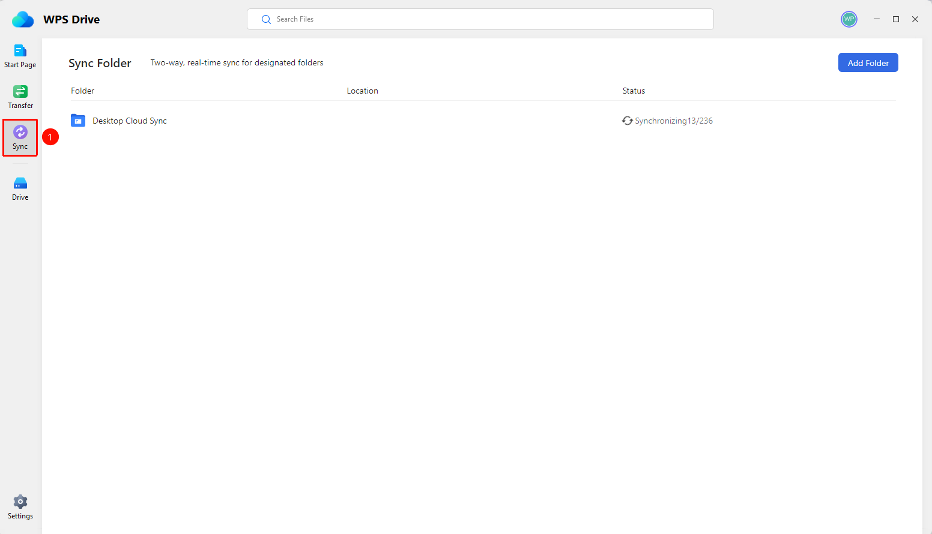Screen dimensions: 932x534
Task: Click the Desktop Cloud Sync folder icon
Action: pyautogui.click(x=78, y=121)
